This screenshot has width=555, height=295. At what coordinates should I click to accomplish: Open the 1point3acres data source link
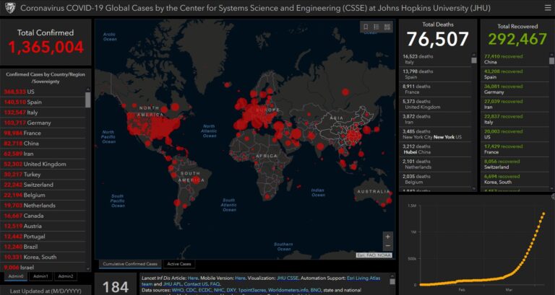(251, 290)
